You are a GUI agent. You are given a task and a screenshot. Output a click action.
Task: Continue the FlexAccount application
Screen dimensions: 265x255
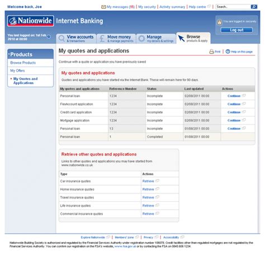234,104
